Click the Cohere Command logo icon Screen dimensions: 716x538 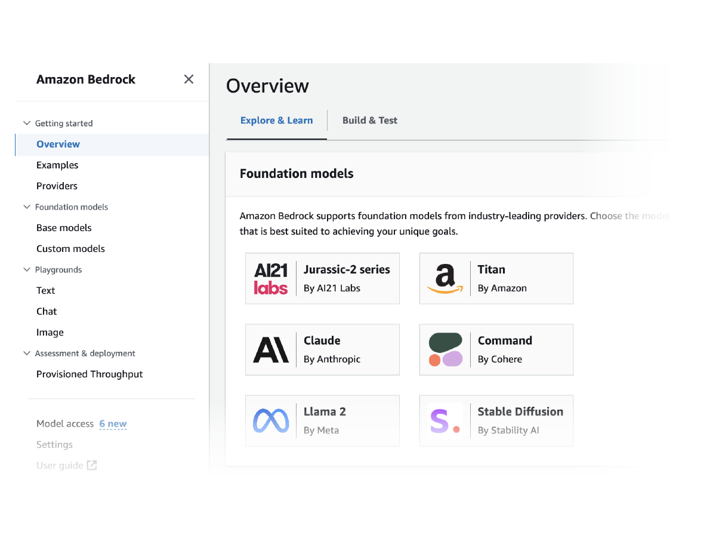[x=445, y=350]
